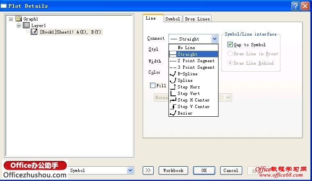Image resolution: width=312 pixels, height=181 pixels.
Task: Click the help question mark button
Action: (x=296, y=6)
